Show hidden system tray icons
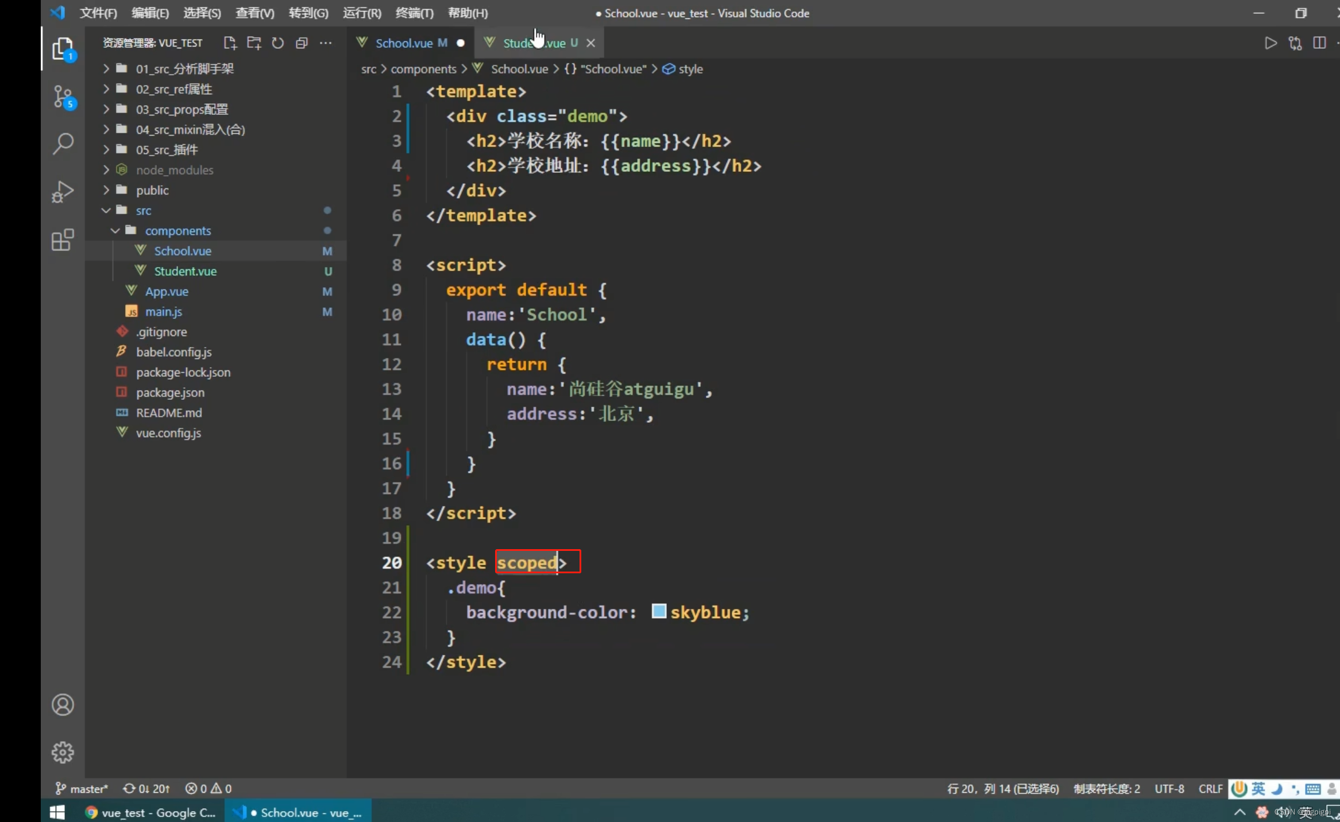The height and width of the screenshot is (822, 1340). coord(1239,812)
